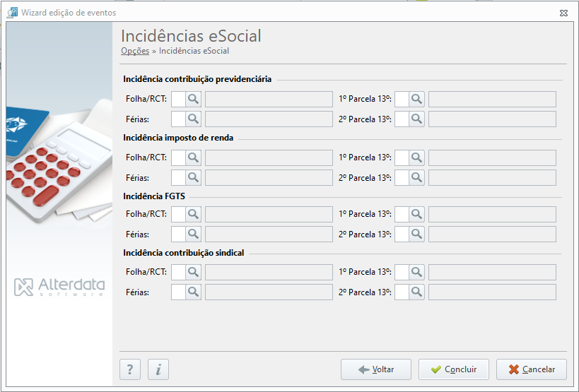
Task: Open Férias lookup under contribuição sindical
Action: pos(193,292)
